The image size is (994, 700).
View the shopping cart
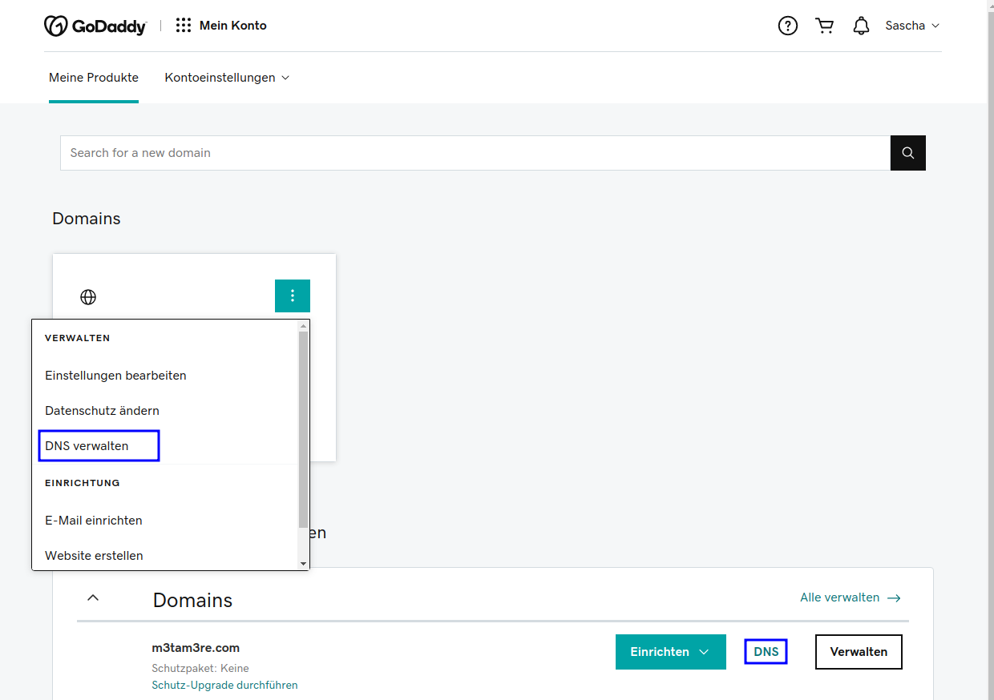coord(824,26)
